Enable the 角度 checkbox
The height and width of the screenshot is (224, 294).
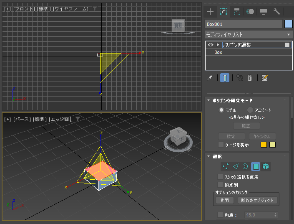tap(220, 215)
